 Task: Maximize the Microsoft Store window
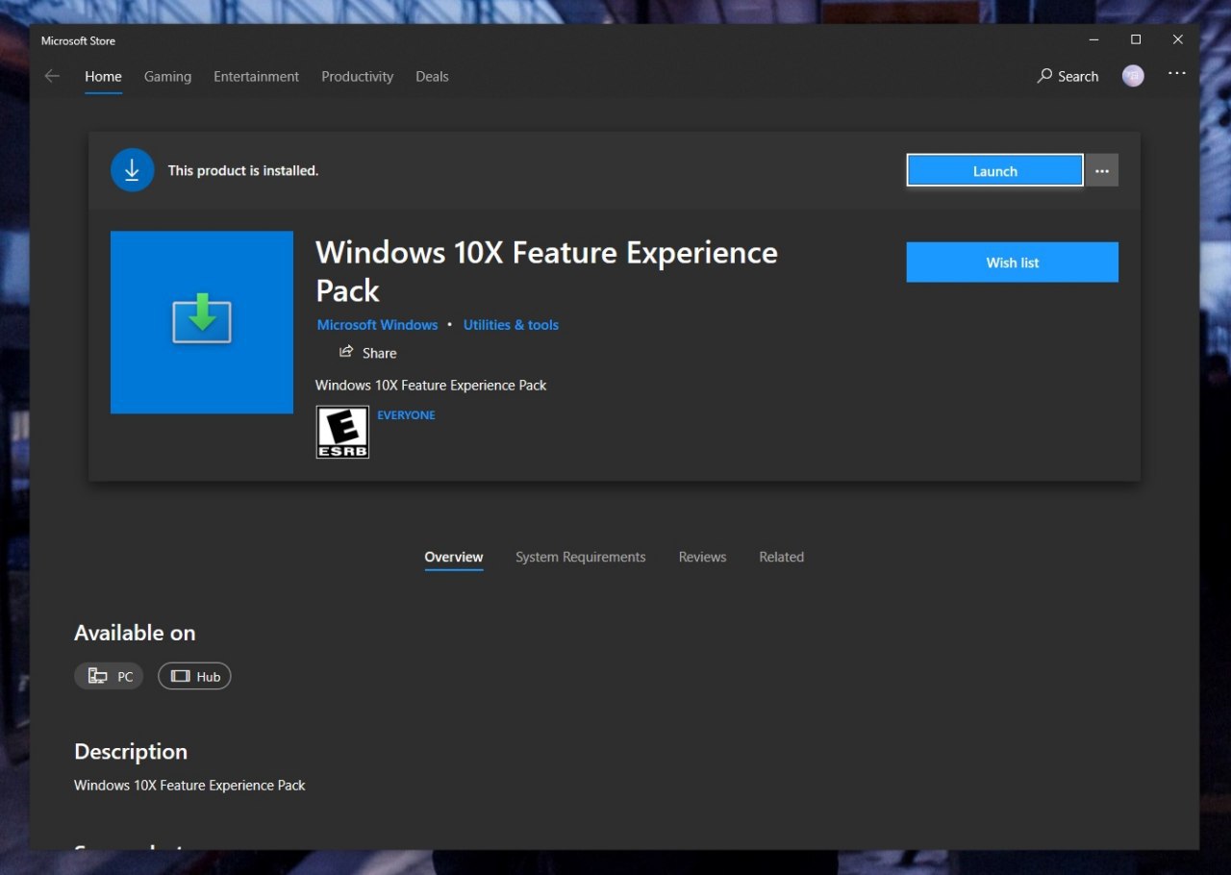coord(1136,39)
